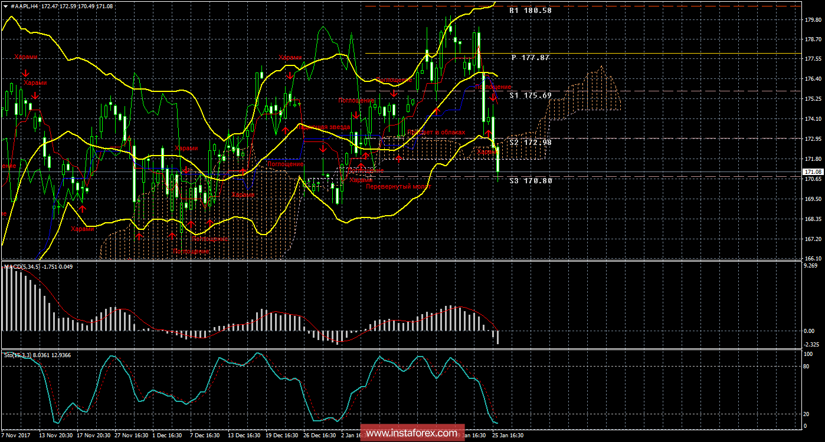Click the MACD(5,34,5) indicator label
Viewport: 825px width, 442px height.
tap(22, 267)
